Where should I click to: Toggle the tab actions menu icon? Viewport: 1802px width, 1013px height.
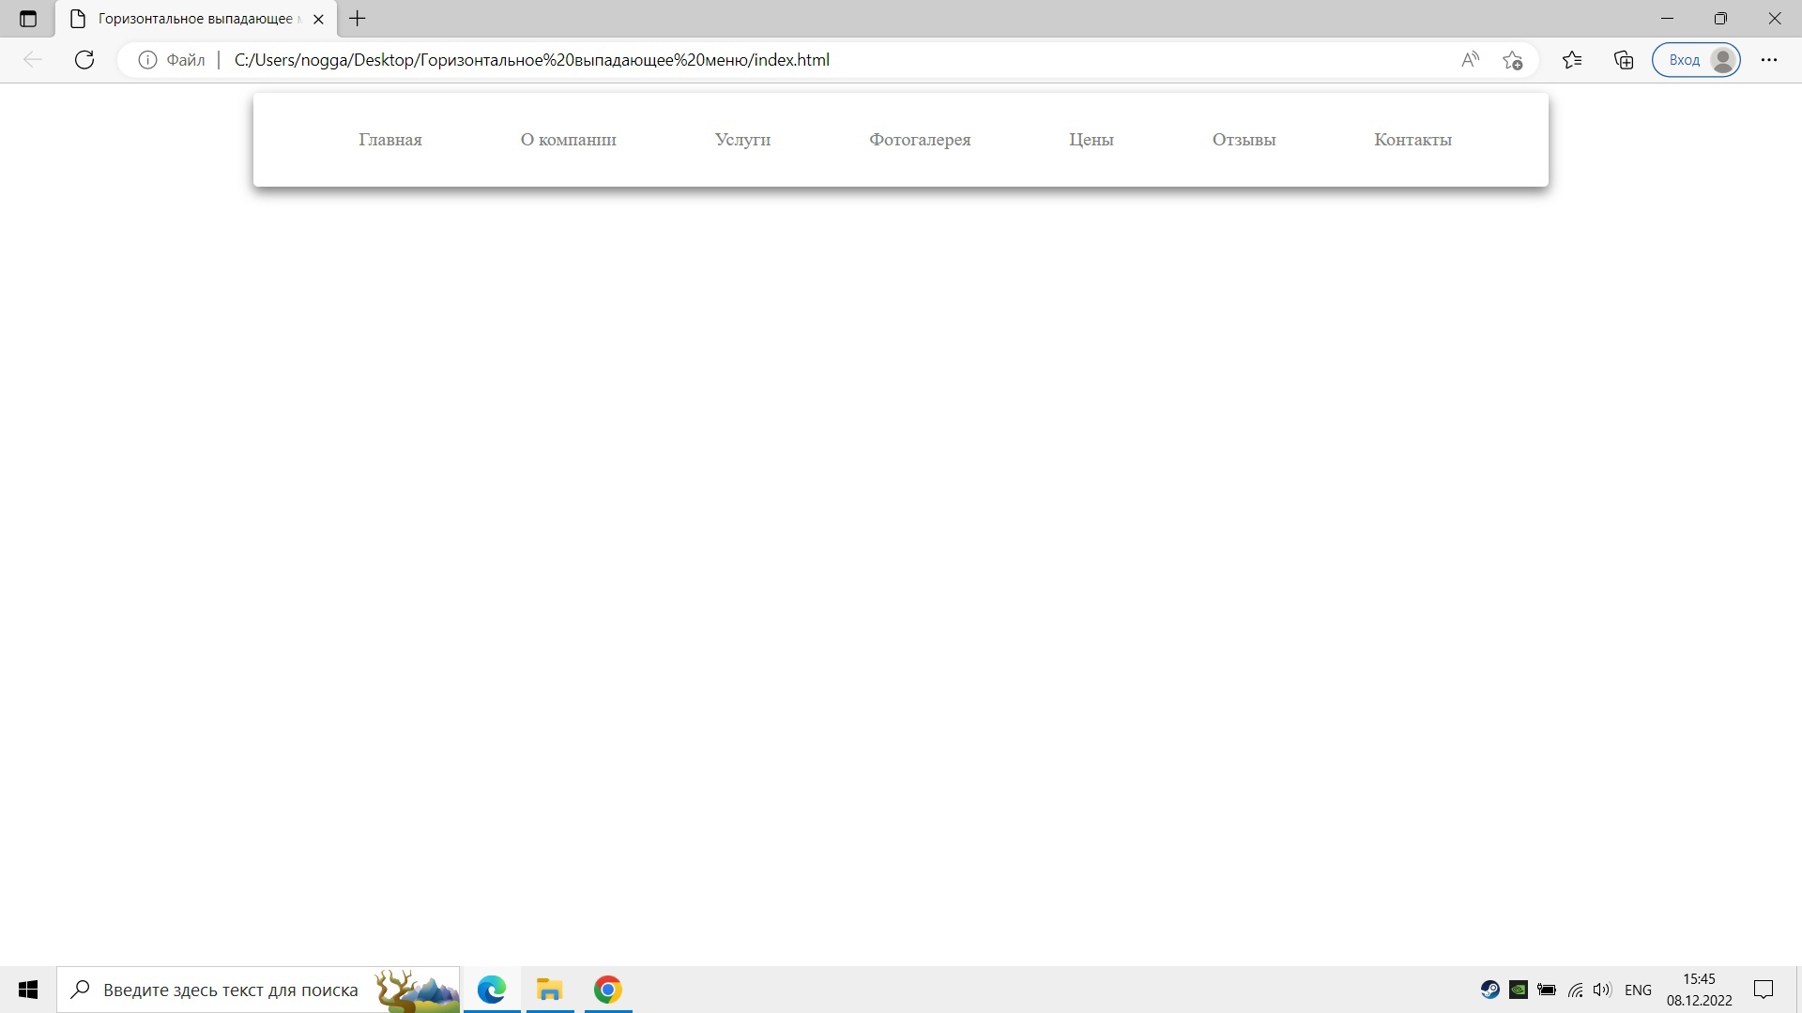click(x=28, y=19)
